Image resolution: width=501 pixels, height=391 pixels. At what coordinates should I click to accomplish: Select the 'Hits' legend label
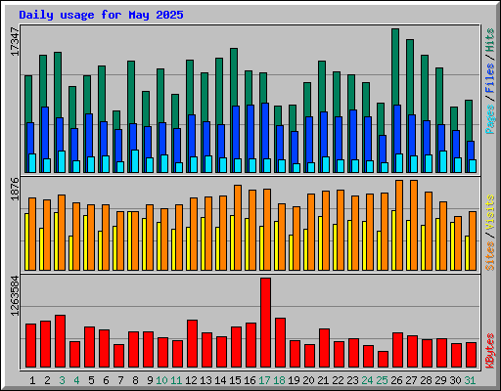(489, 40)
